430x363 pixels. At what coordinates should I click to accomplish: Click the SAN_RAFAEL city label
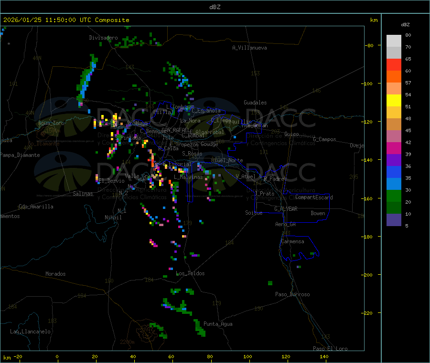point(175,130)
